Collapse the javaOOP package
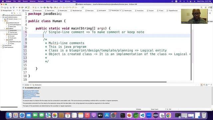This screenshot has width=213, height=120. click(x=5, y=40)
